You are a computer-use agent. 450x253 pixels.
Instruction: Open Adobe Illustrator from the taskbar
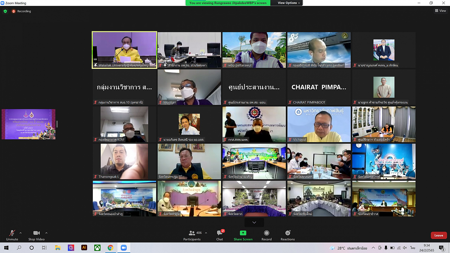(x=84, y=248)
